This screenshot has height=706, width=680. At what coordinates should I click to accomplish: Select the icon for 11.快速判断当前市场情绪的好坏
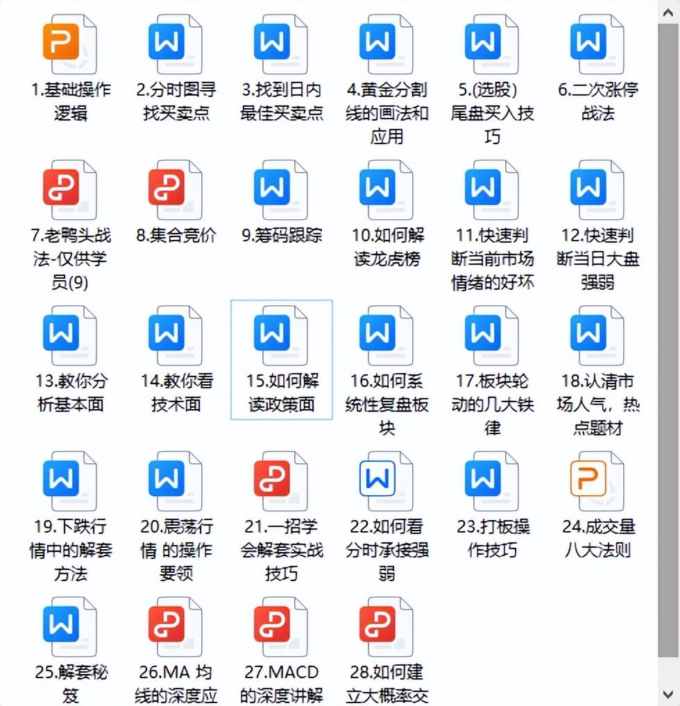[492, 189]
